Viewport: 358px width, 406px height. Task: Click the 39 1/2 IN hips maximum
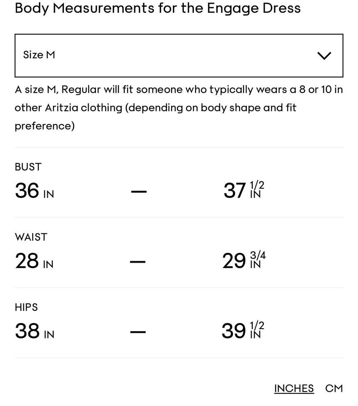click(x=243, y=331)
